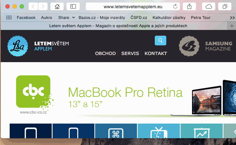Show hidden bookmarks with double chevron
The width and height of the screenshot is (236, 145).
pos(232,18)
